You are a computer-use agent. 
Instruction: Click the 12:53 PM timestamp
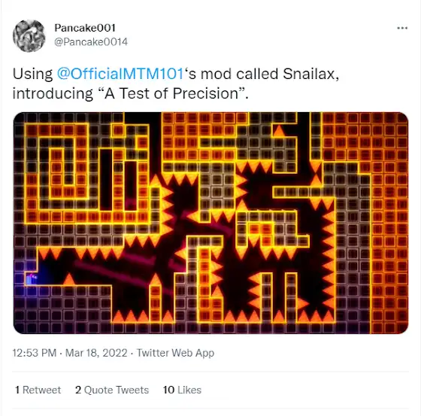click(35, 353)
